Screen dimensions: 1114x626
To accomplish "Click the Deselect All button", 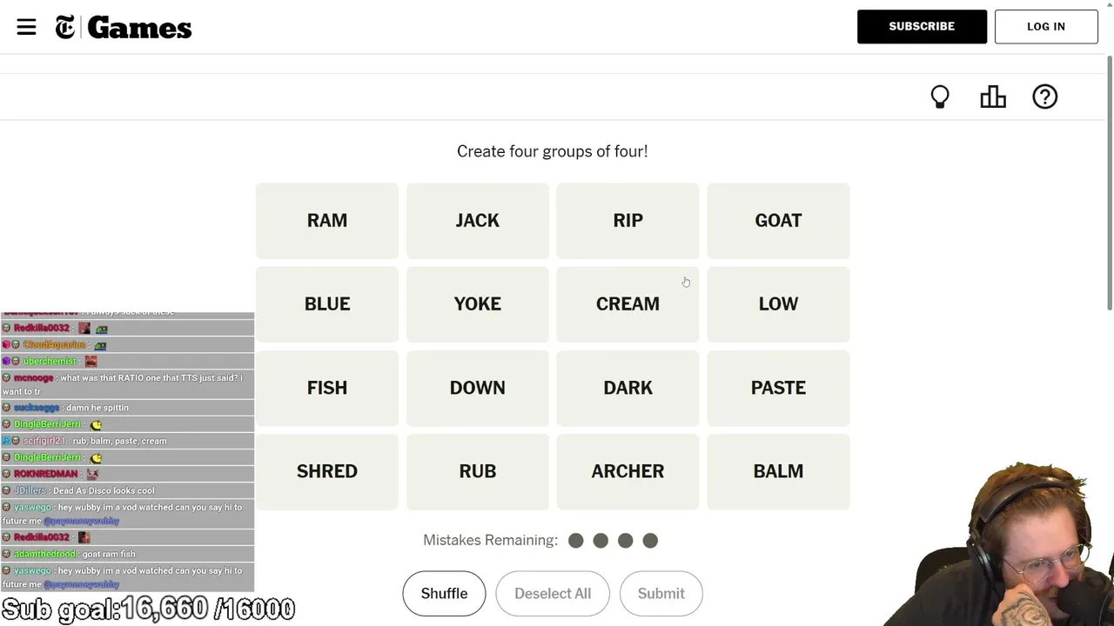I will click(x=553, y=594).
